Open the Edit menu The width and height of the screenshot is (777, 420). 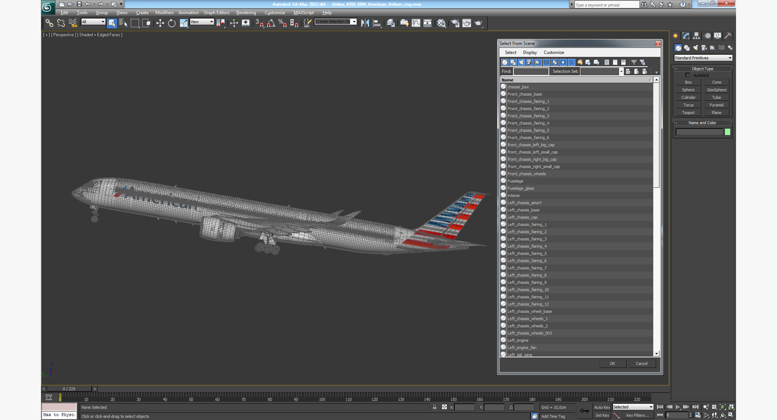coord(64,13)
